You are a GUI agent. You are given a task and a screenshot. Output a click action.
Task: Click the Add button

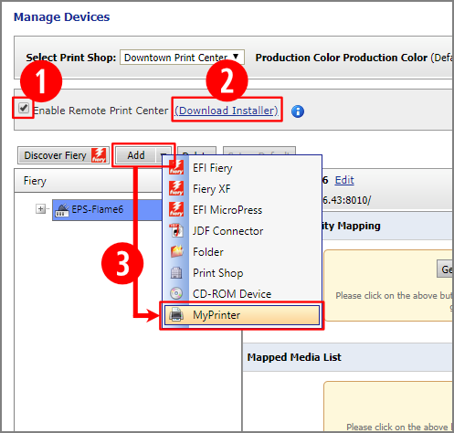click(136, 155)
